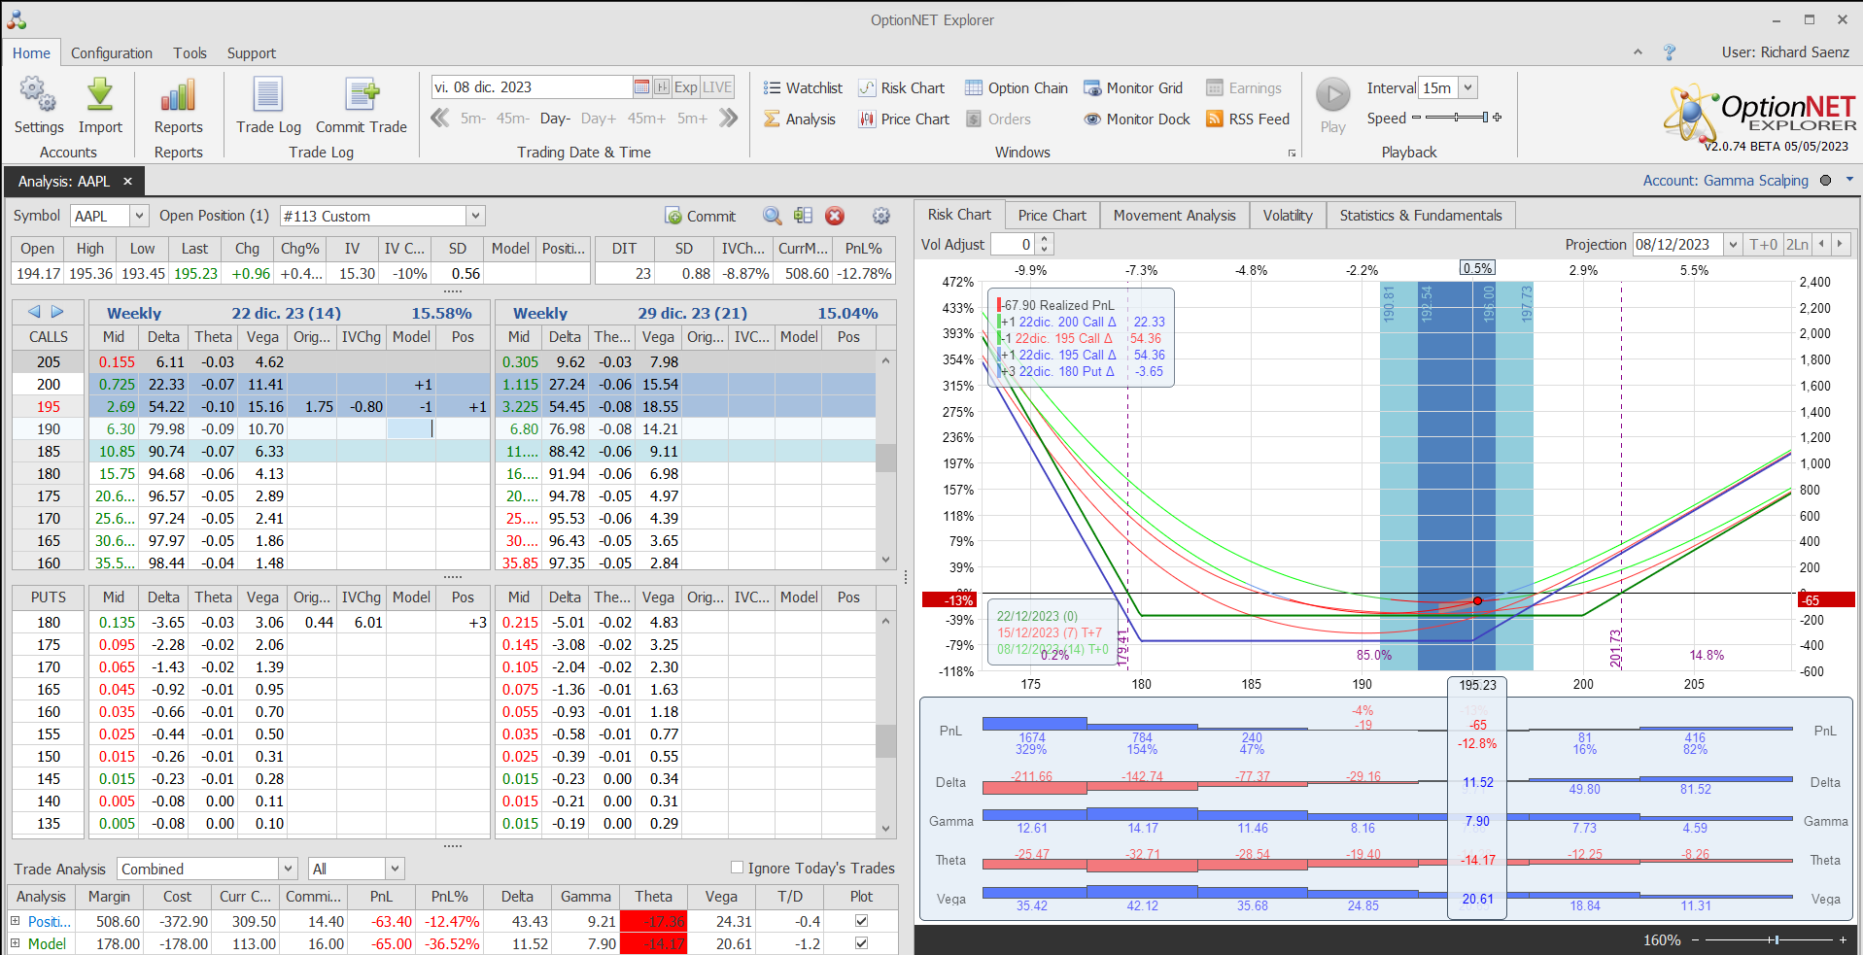Open the Watchlist window
Image resolution: width=1863 pixels, height=955 pixels.
[803, 88]
